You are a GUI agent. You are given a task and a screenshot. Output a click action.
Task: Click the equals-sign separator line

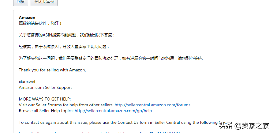(x=76, y=93)
